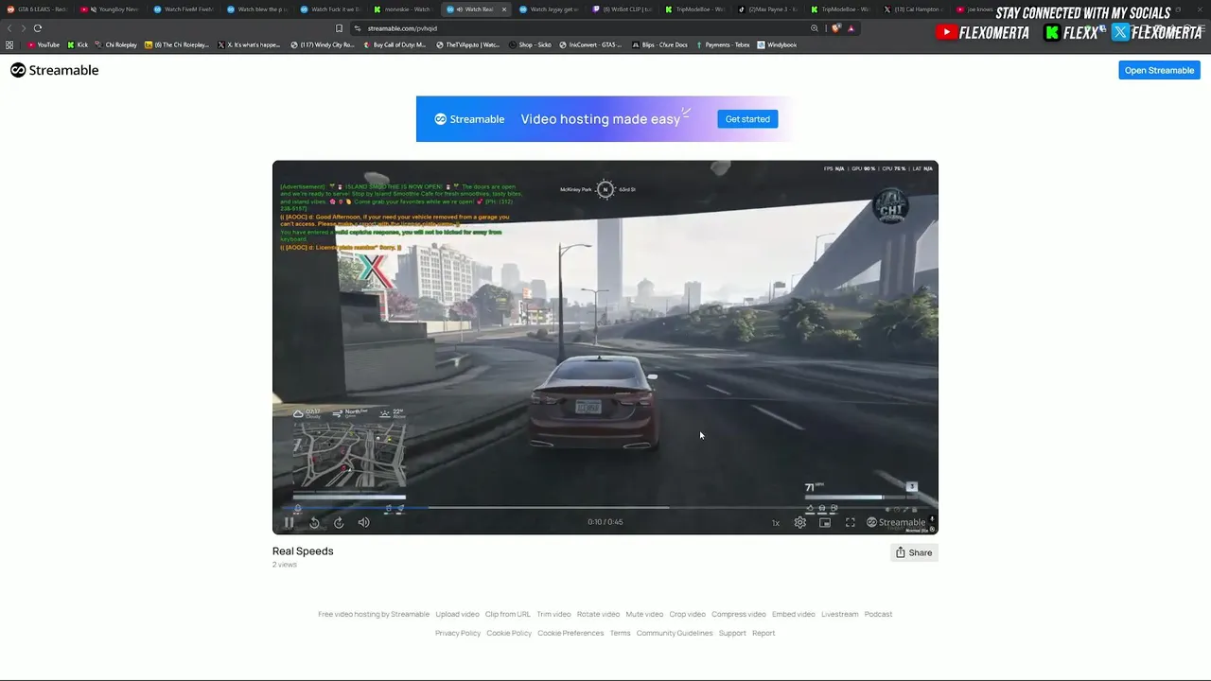Screen dimensions: 1211x681
Task: Click the Compress video footer link
Action: 739,614
